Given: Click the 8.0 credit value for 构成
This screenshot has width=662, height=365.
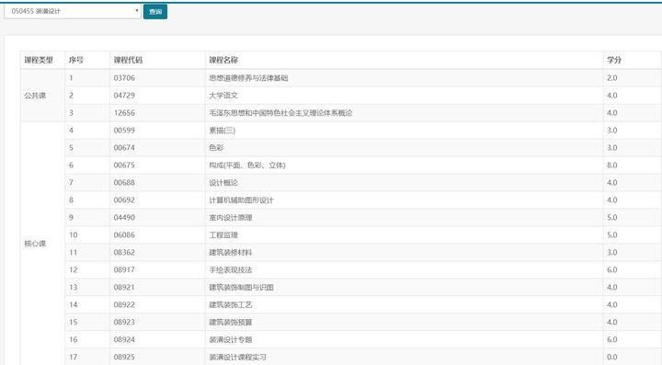Looking at the screenshot, I should [x=612, y=165].
